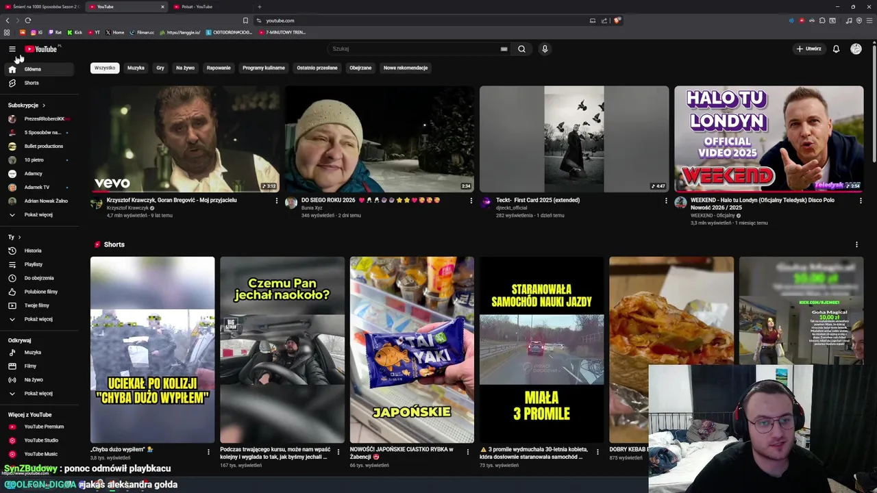
Task: Click the Utwórz create button
Action: pos(809,49)
